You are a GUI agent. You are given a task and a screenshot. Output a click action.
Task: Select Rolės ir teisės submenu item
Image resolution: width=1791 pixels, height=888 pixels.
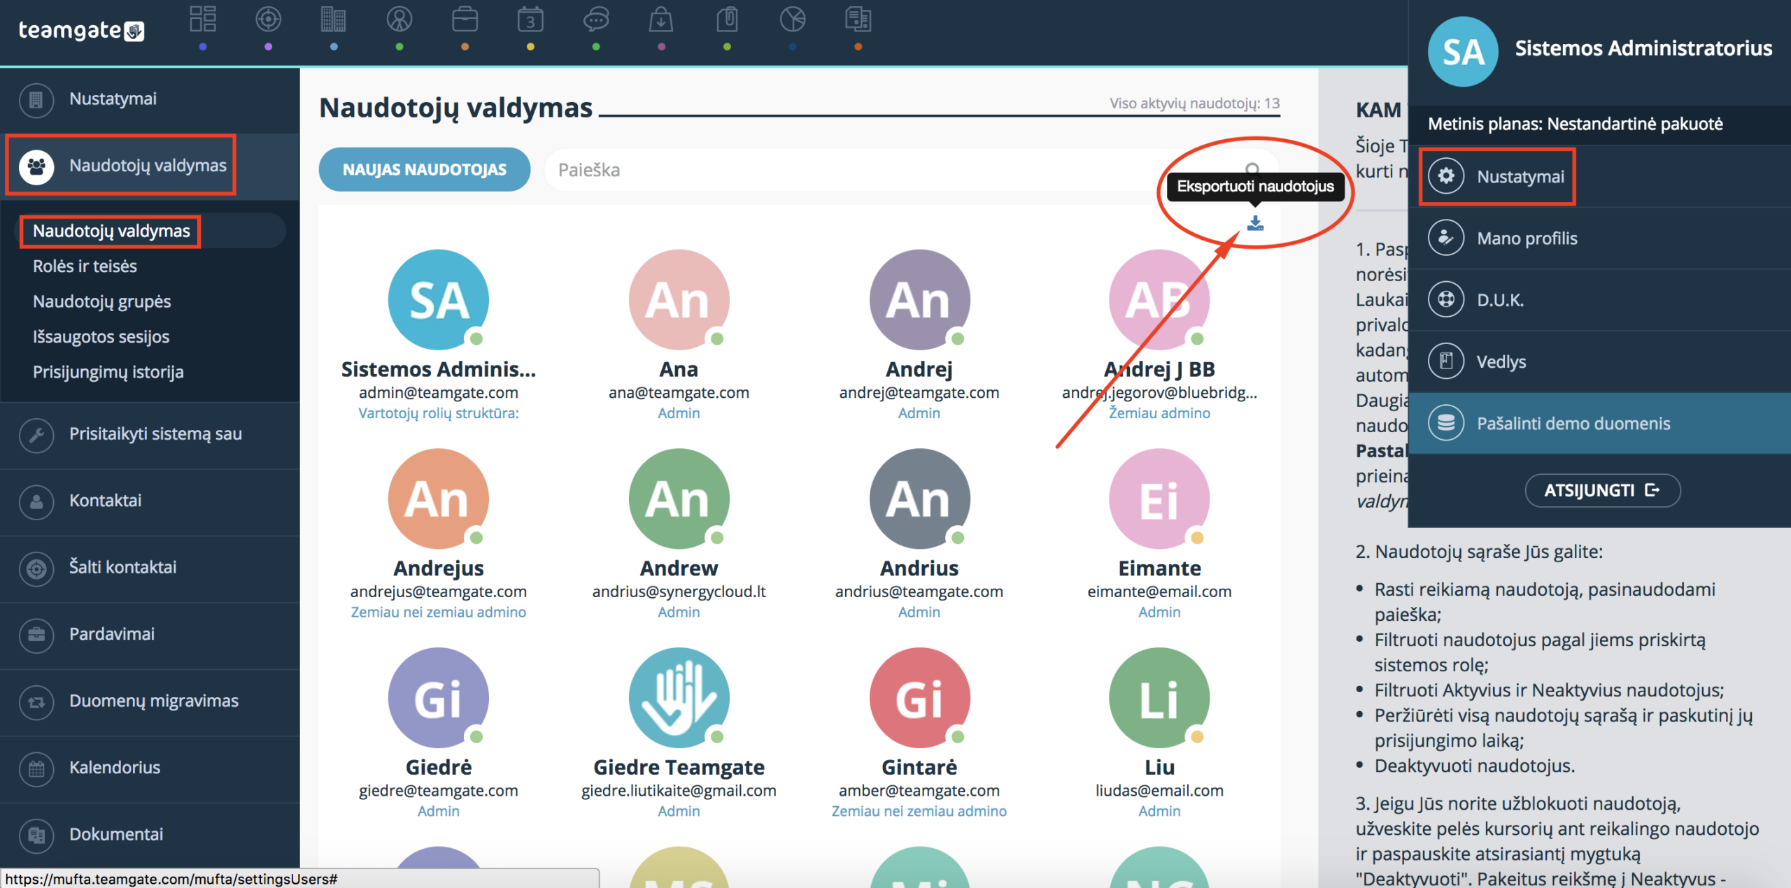point(85,266)
